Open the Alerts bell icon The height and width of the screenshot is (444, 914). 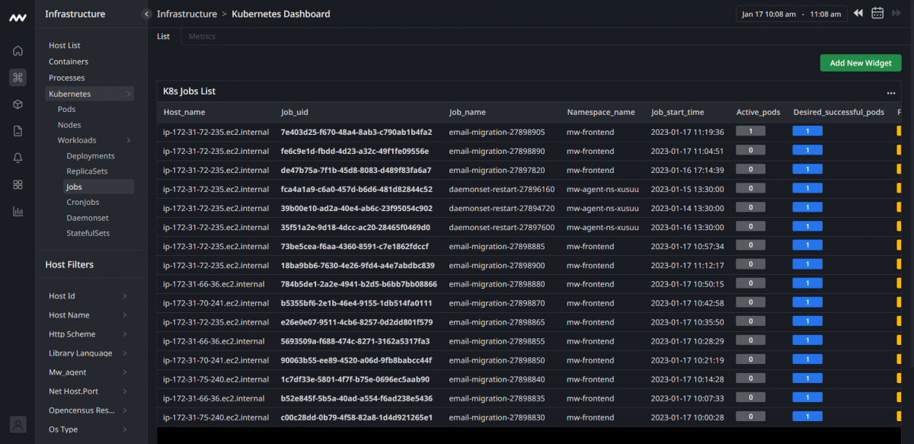(18, 154)
